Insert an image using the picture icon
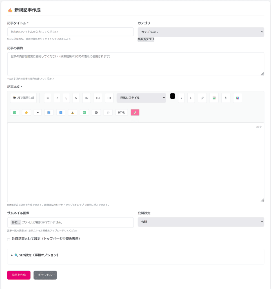The height and width of the screenshot is (289, 271). pyautogui.click(x=214, y=98)
